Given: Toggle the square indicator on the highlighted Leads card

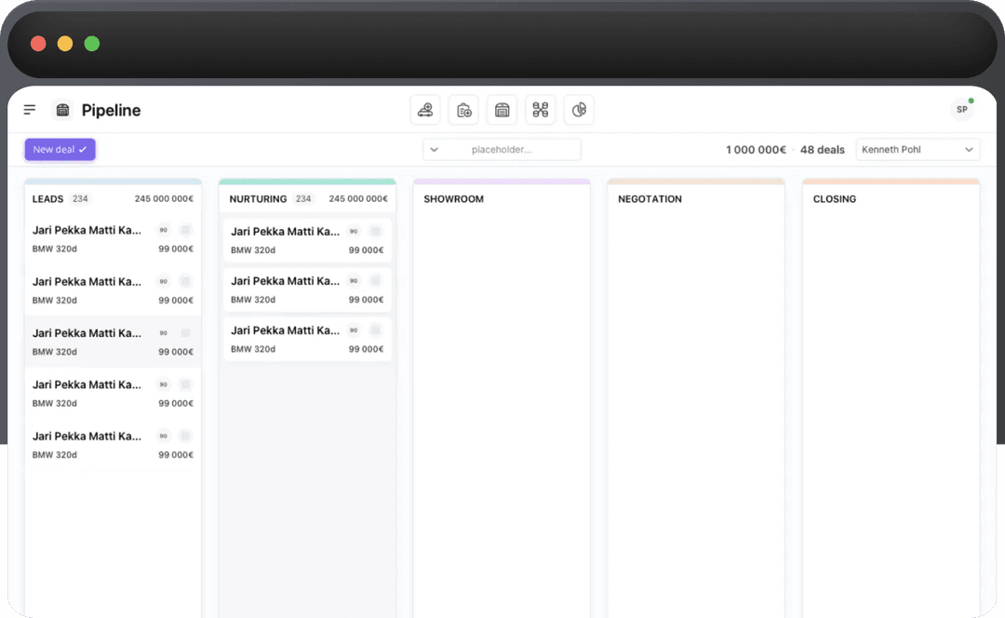Looking at the screenshot, I should tap(186, 332).
